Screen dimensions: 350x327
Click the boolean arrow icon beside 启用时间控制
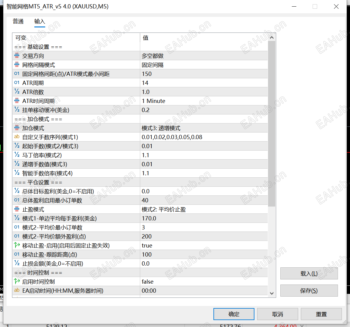(17, 281)
